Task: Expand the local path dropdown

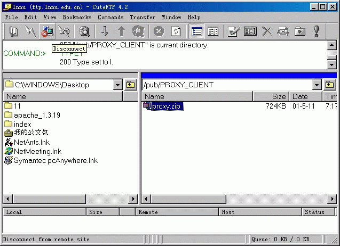Action: (118, 85)
